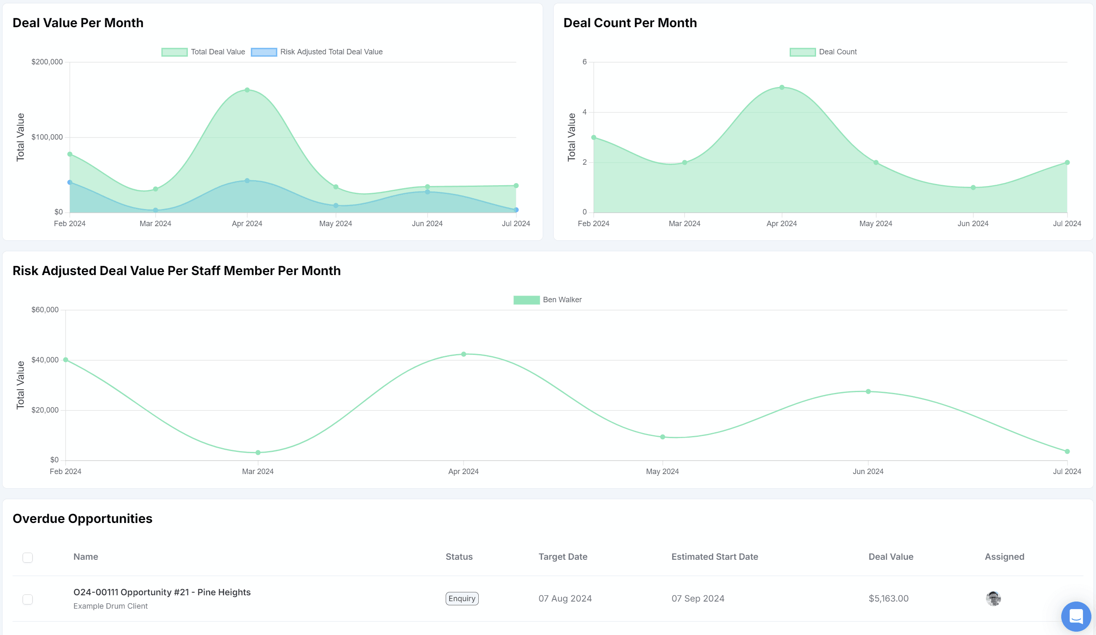
Task: Click the Deal Value Per Month heading
Action: tap(78, 23)
